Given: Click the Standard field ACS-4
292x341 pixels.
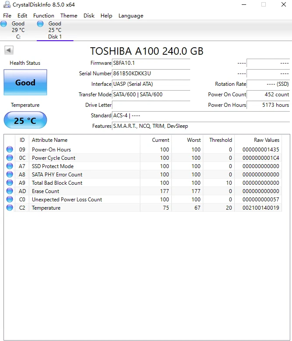Looking at the screenshot, I should pos(201,116).
